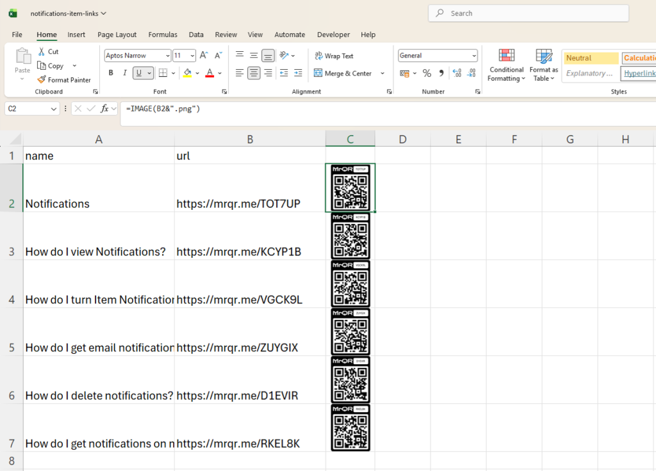Select Top Align icon
This screenshot has width=656, height=471.
pos(240,55)
